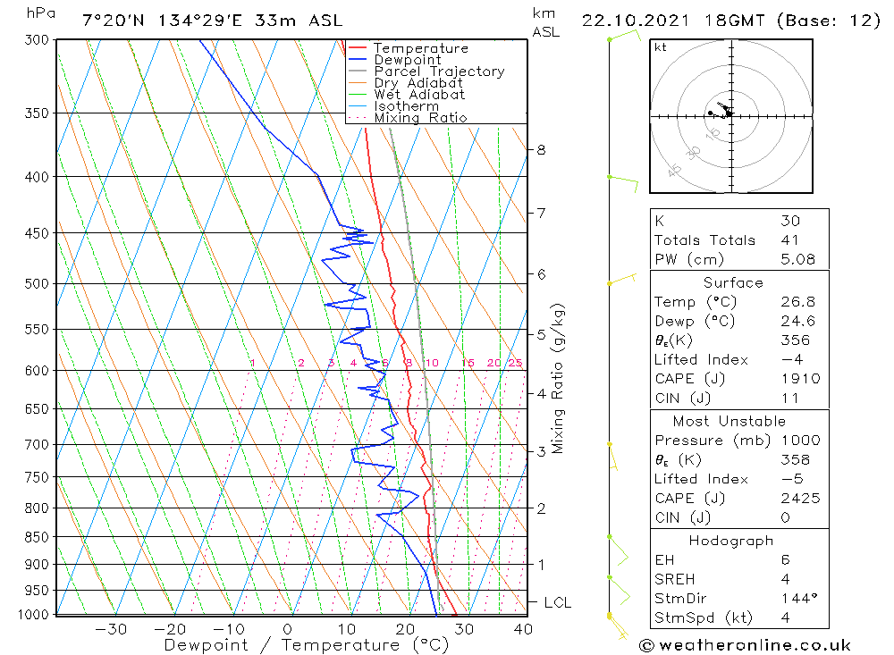Click the StmSpd (kt) value 4
The height and width of the screenshot is (655, 894).
(x=786, y=617)
